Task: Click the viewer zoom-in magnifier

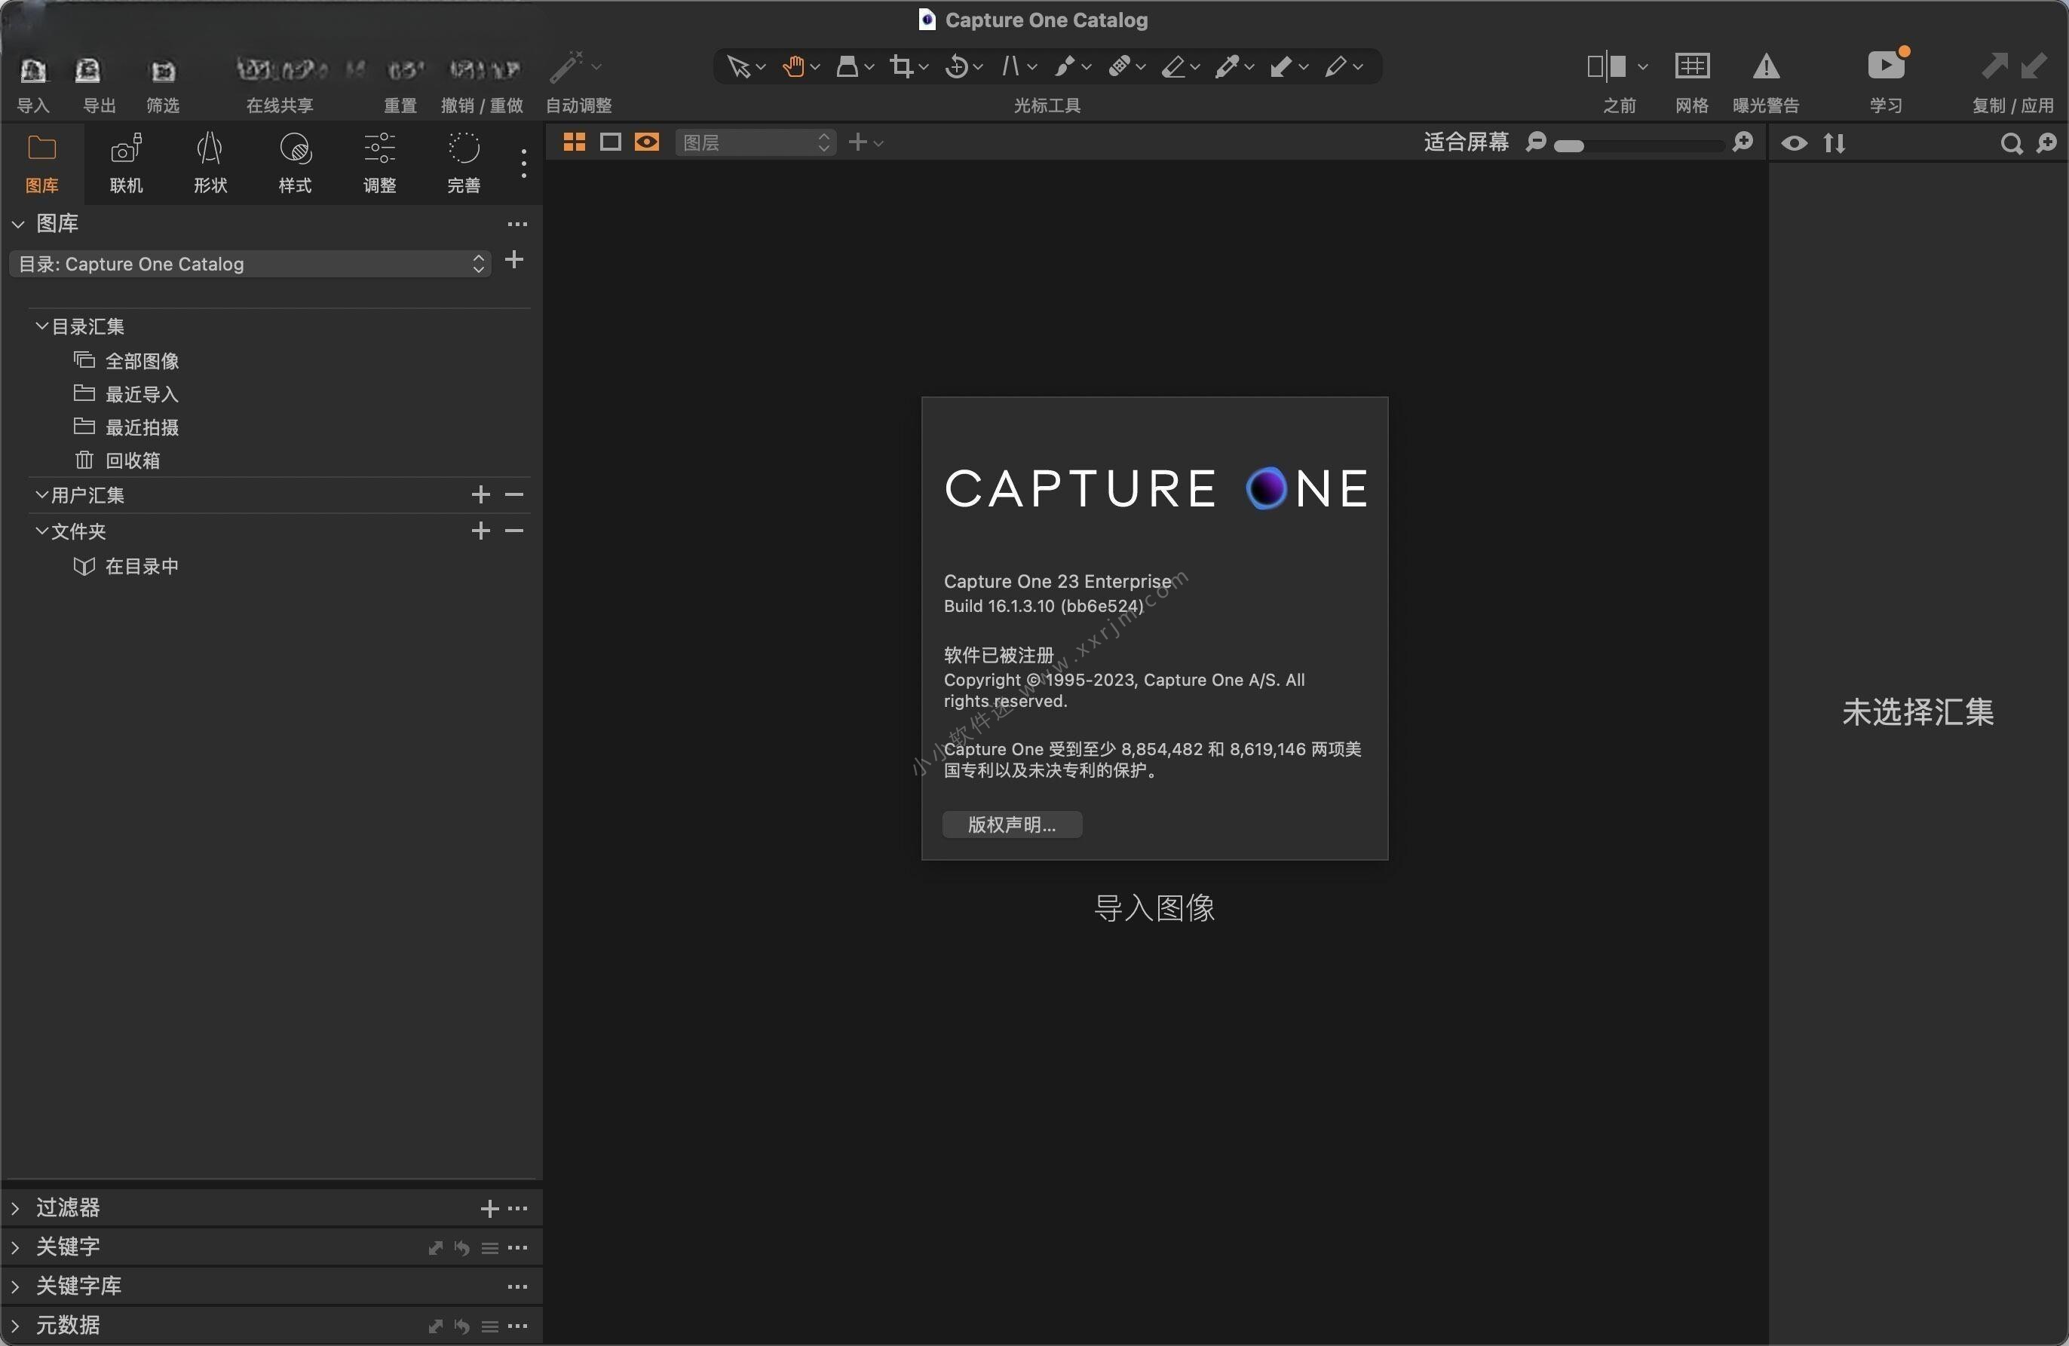Action: coord(1742,142)
